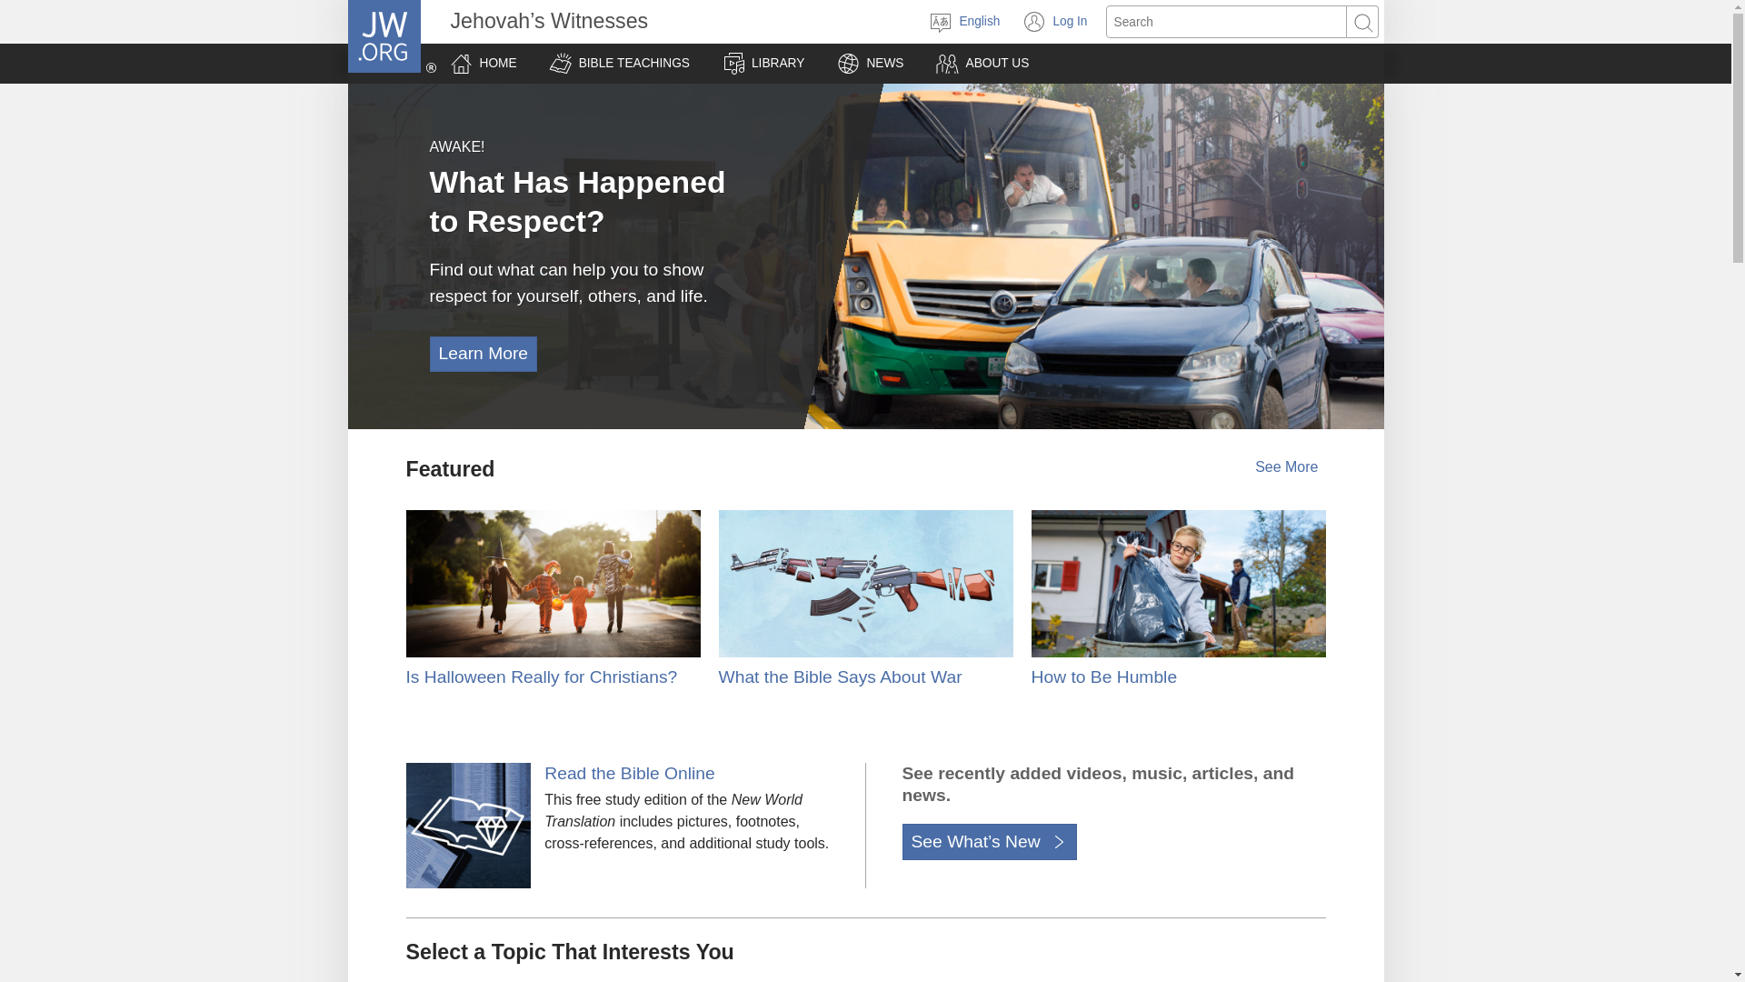Click the Featured section heading

tap(450, 469)
